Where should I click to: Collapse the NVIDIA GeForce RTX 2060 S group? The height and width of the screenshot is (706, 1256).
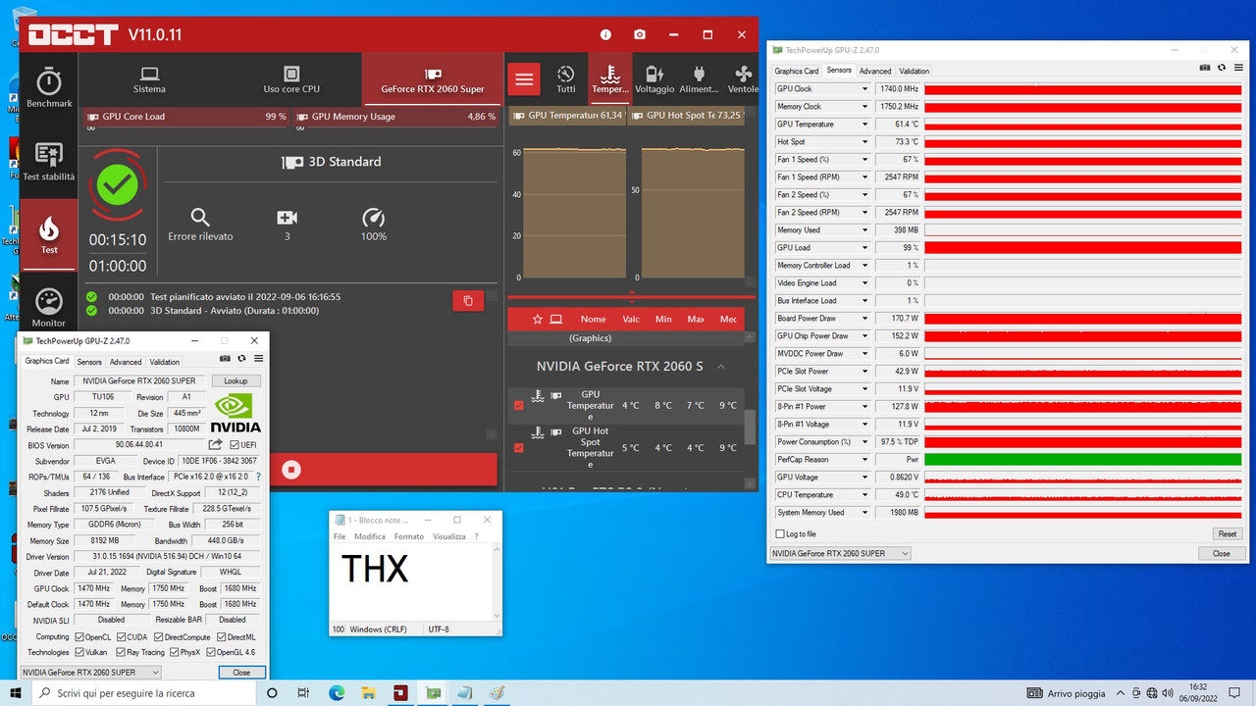(x=720, y=367)
